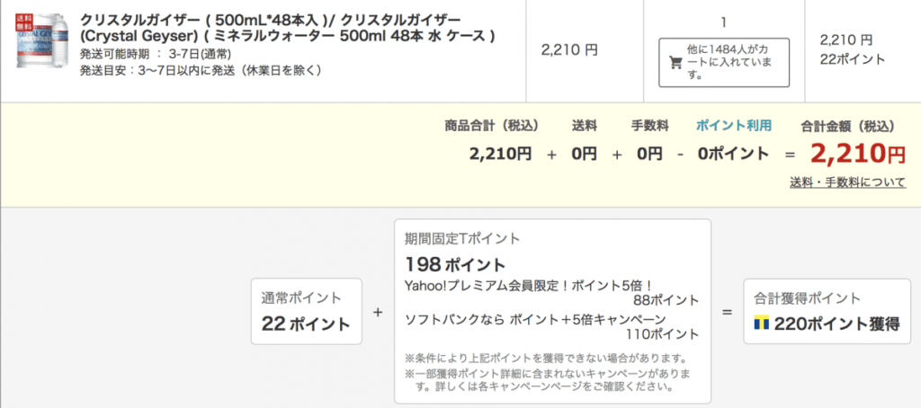Select the 通常ポイント 22ポイント box
Viewport: 921px width, 408px height.
point(306,311)
